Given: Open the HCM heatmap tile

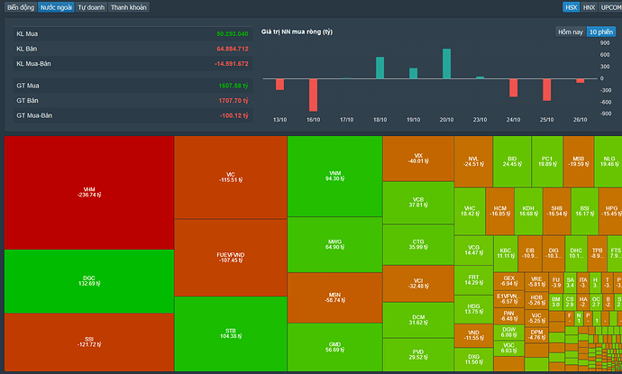Looking at the screenshot, I should (x=499, y=212).
